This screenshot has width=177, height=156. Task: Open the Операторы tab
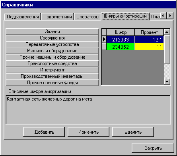(x=88, y=17)
